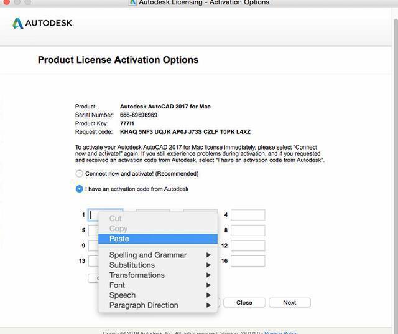
Task: Expand arrow next to Font
Action: pos(208,285)
